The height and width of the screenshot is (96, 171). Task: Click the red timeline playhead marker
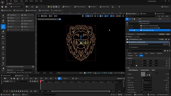pyautogui.click(x=41, y=81)
